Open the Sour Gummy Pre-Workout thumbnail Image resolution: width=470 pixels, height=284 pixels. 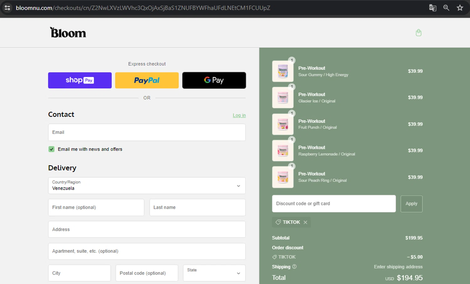click(x=283, y=71)
